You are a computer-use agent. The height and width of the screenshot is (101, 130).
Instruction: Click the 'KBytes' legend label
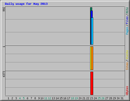coord(127,91)
